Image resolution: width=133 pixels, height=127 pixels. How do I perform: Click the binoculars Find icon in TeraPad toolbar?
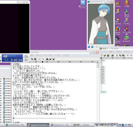coord(47,59)
